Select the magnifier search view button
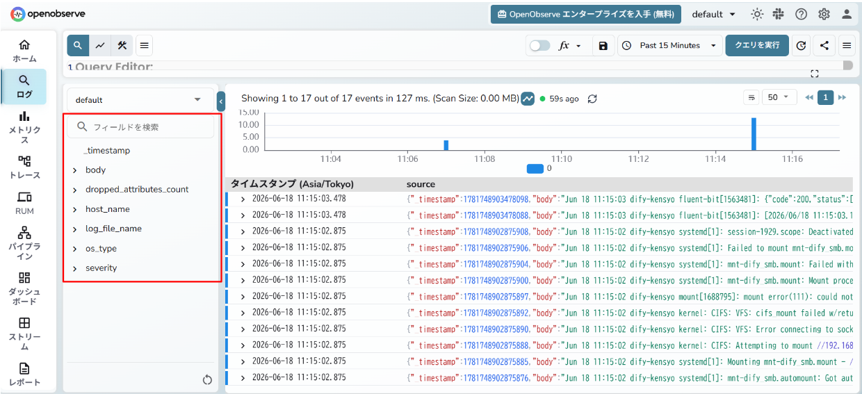This screenshot has width=862, height=394. tap(78, 46)
